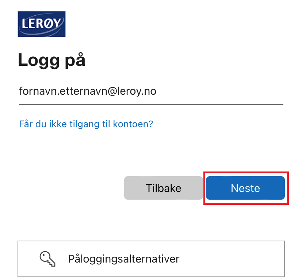This screenshot has width=302, height=279.
Task: Click the 'Logg på' heading text
Action: [51, 60]
